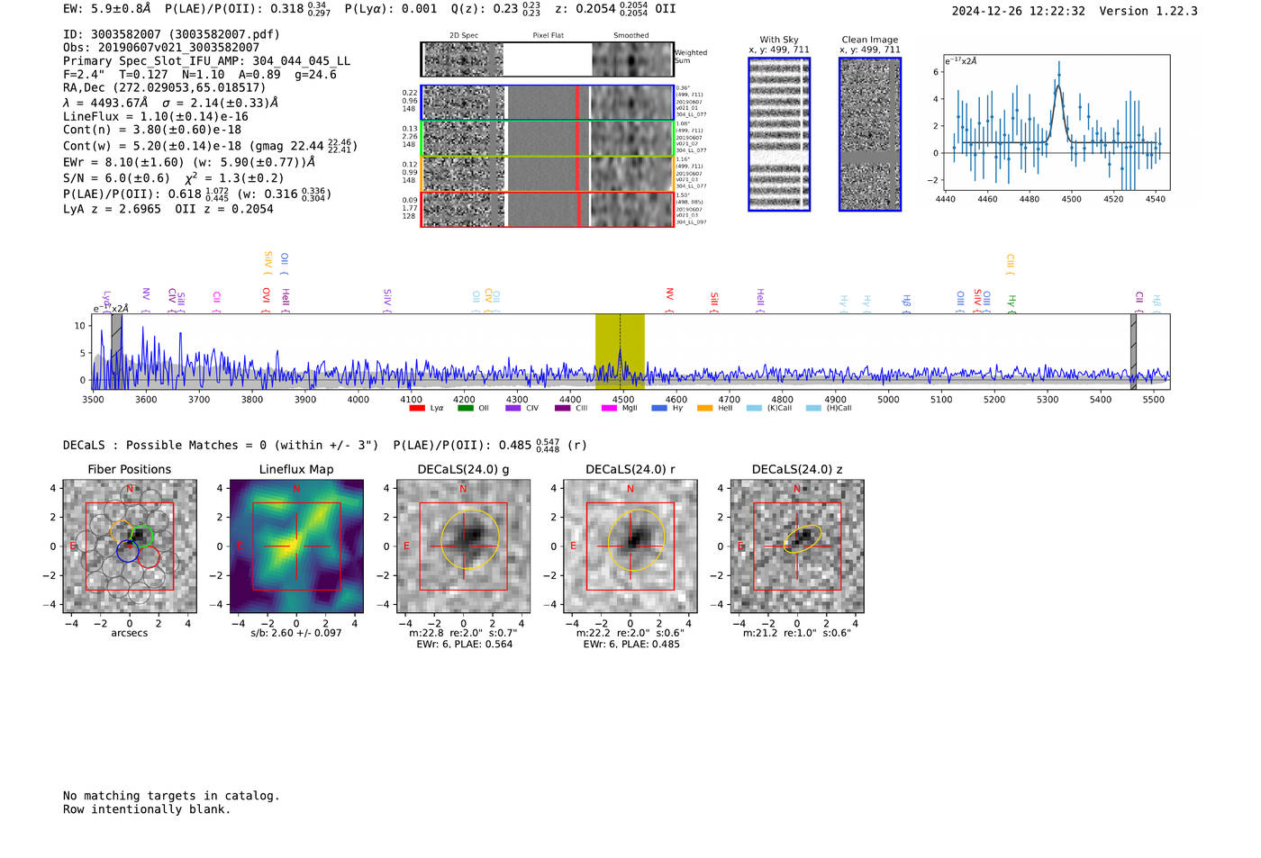This screenshot has width=1261, height=858.
Task: Click the 'EWr: 6, PLAE: 0.485' caption
Action: point(631,645)
